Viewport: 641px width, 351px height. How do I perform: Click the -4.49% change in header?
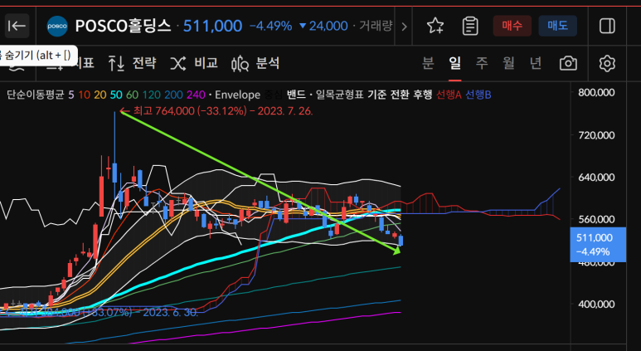pyautogui.click(x=270, y=27)
